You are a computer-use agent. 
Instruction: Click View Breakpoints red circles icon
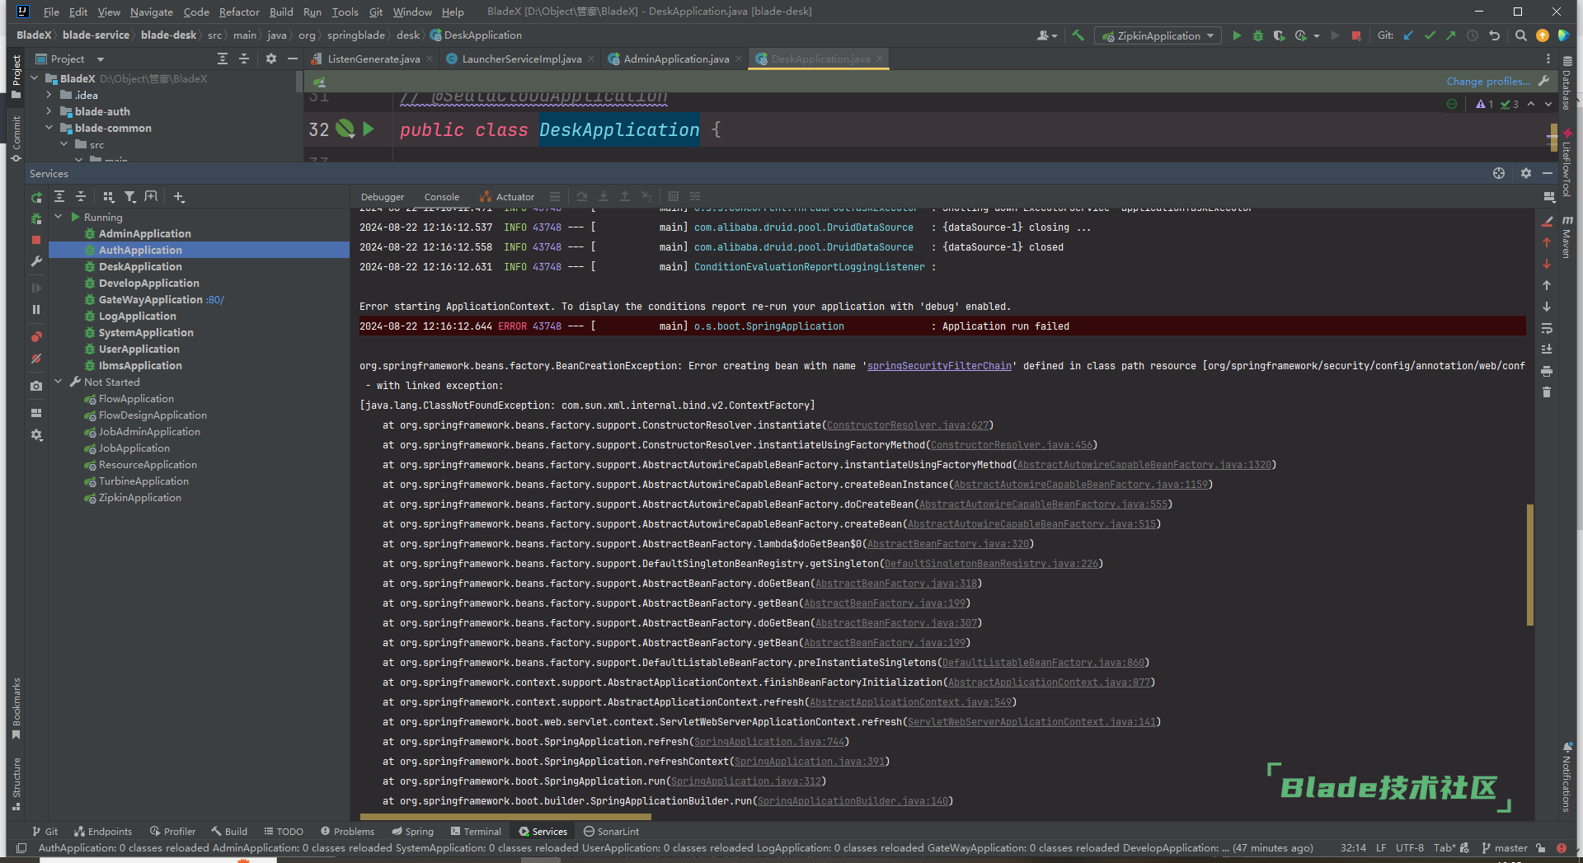click(36, 336)
